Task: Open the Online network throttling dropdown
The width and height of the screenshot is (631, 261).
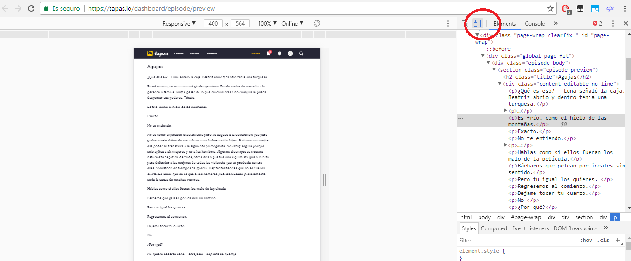Action: point(292,24)
